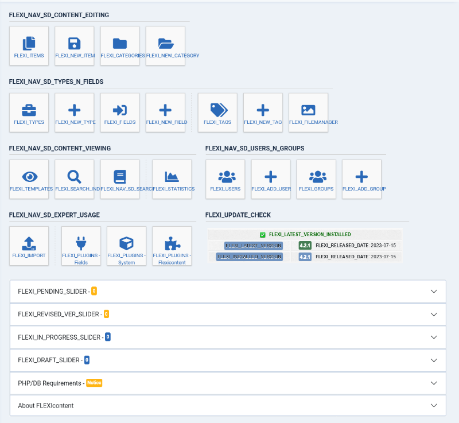Image resolution: width=459 pixels, height=423 pixels.
Task: Click the FLEXI_PENDING_SLIDER title text
Action: (52, 292)
